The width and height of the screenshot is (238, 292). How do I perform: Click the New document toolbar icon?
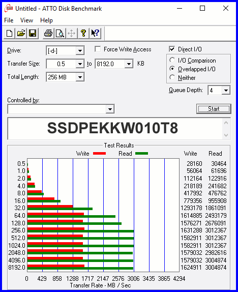(10, 34)
